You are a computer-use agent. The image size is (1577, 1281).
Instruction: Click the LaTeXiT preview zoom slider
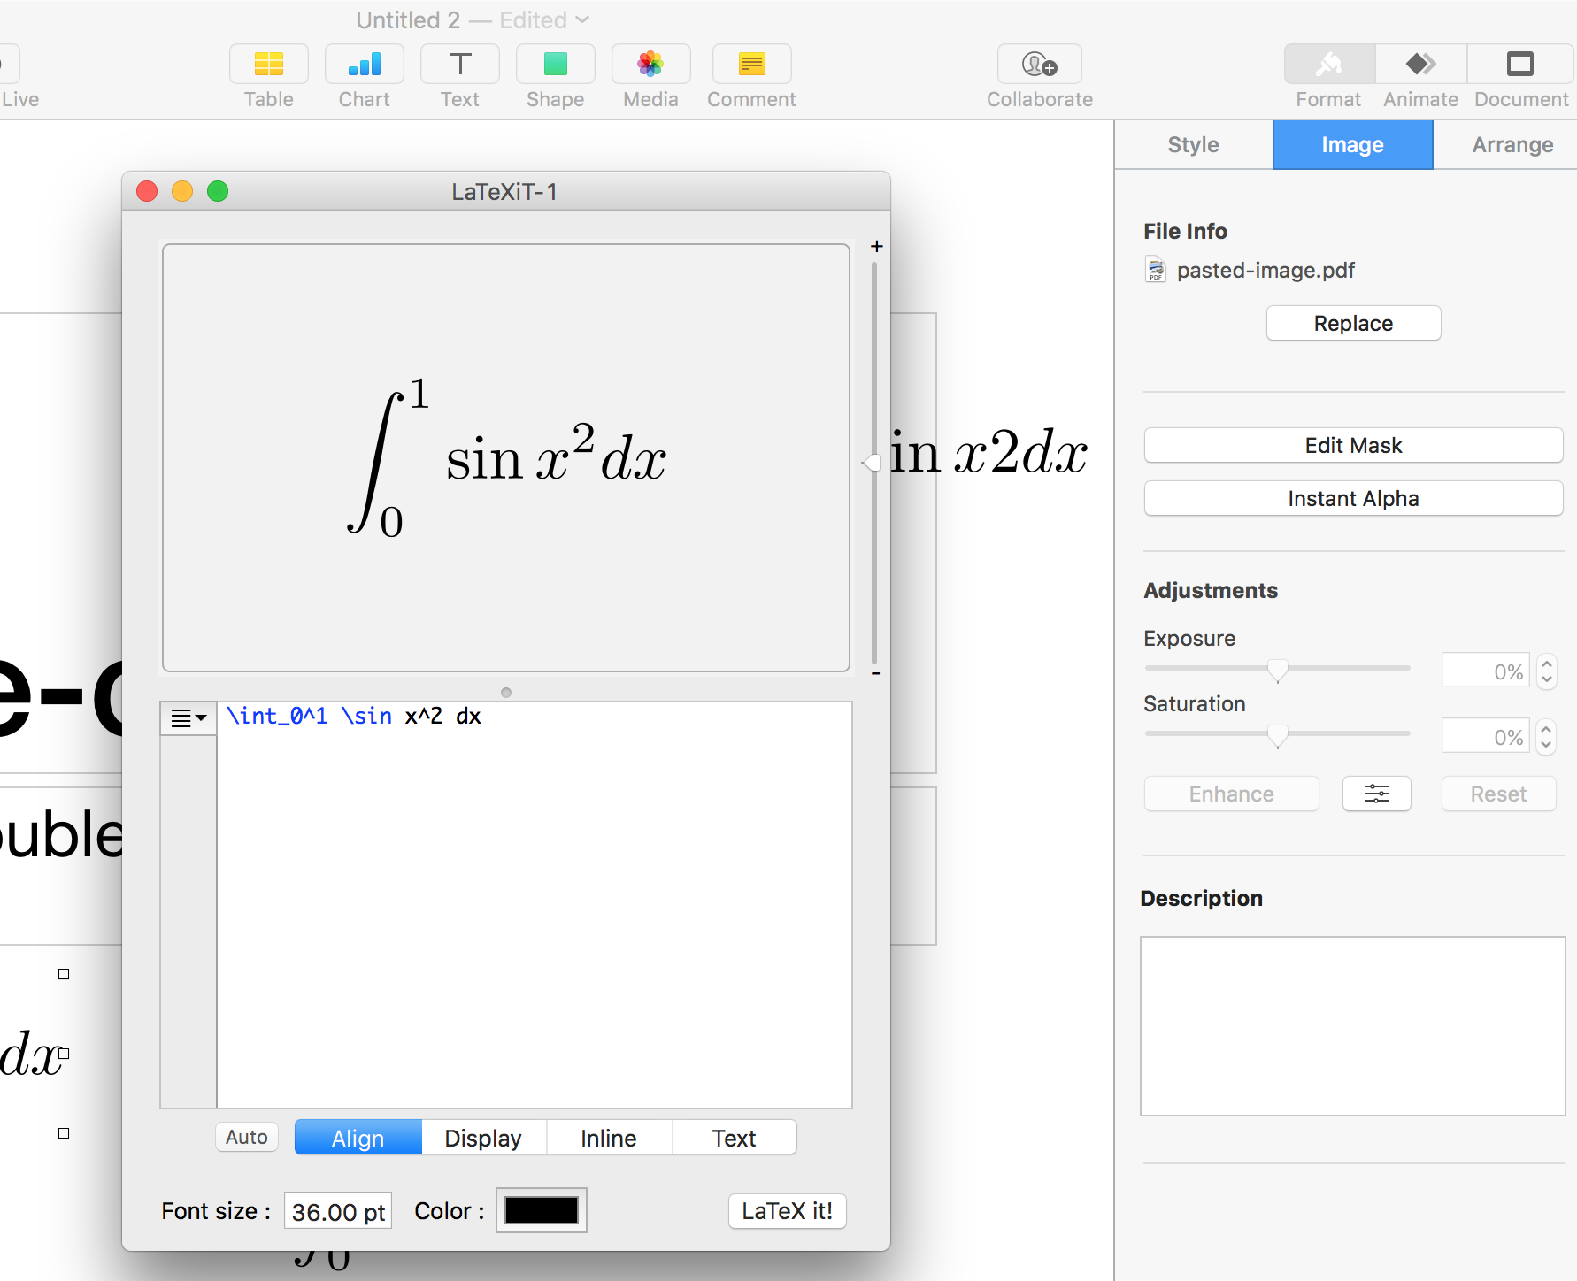(872, 463)
